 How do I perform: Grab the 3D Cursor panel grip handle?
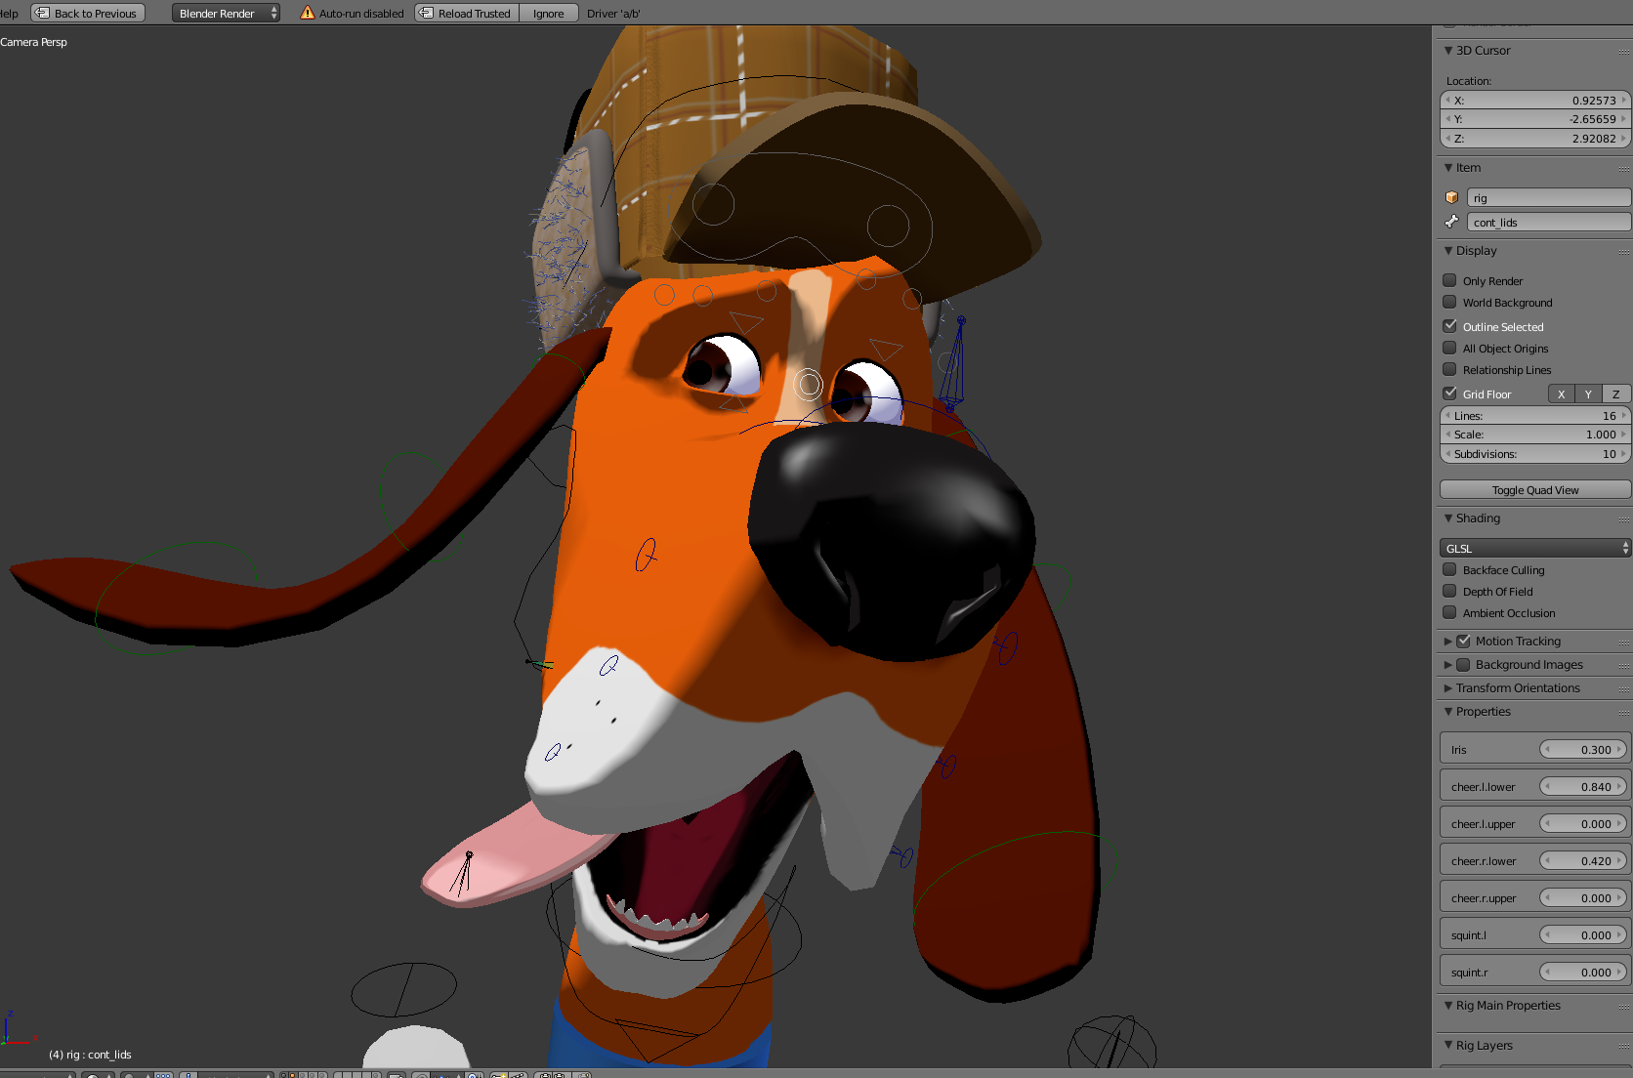1623,51
